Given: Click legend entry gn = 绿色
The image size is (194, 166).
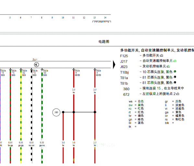Looking at the screenshot, I should point(136,120).
